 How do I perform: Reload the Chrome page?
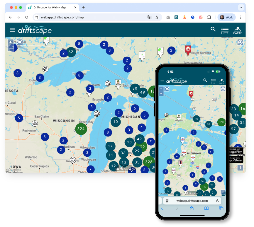click(27, 17)
